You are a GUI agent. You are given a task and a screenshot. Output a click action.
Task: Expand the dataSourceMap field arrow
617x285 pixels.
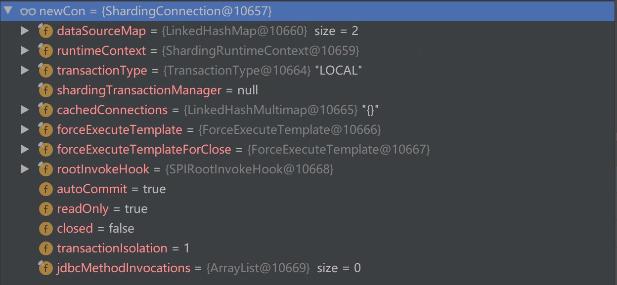(25, 31)
